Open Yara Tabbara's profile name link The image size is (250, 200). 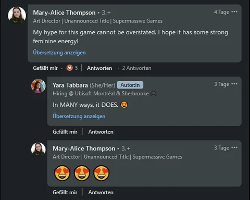70,85
